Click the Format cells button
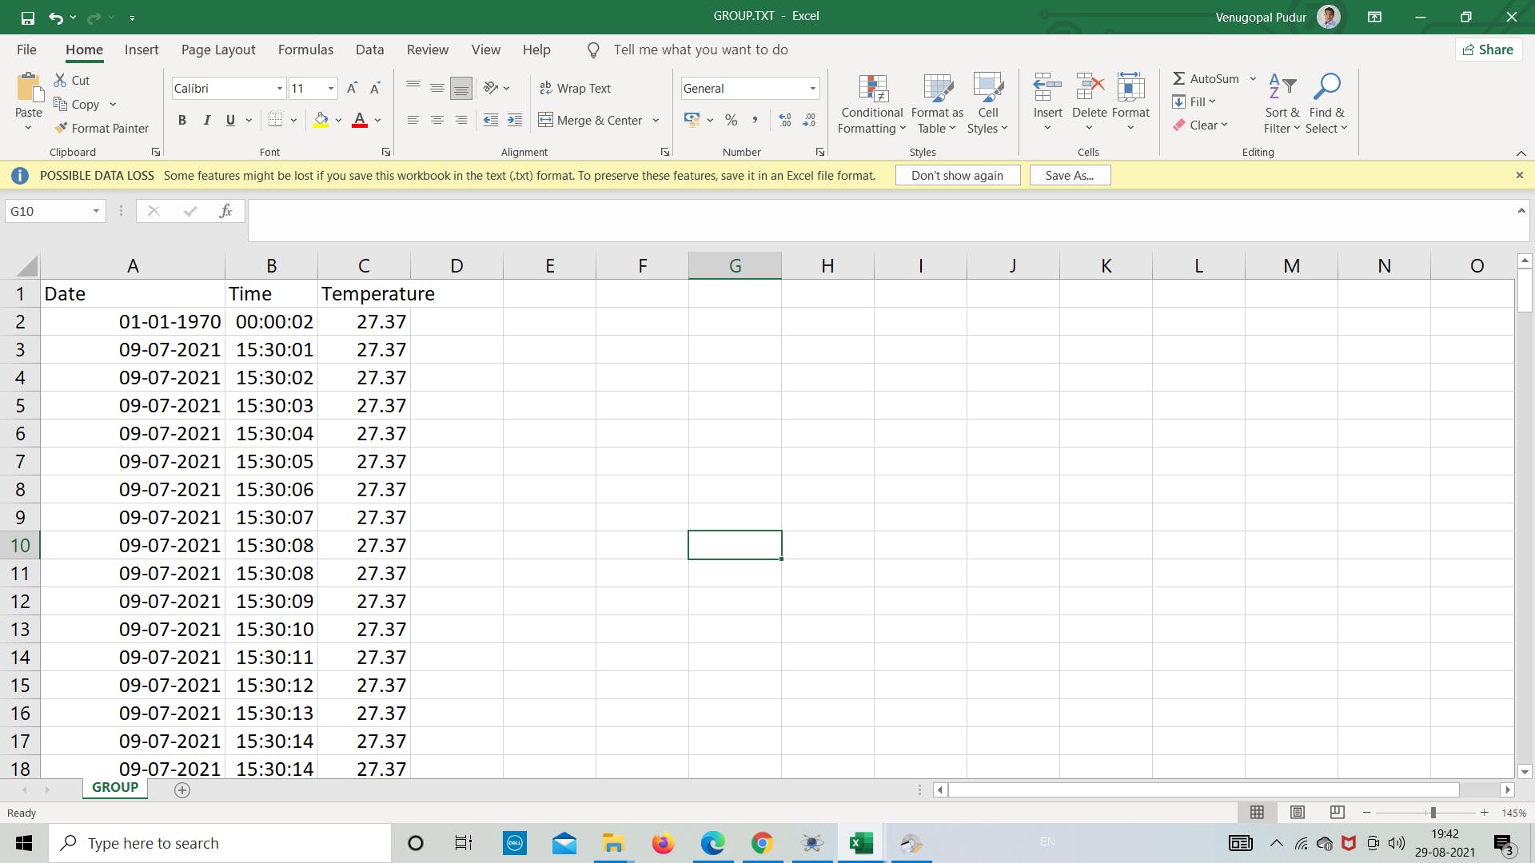Image resolution: width=1535 pixels, height=863 pixels. point(1130,102)
